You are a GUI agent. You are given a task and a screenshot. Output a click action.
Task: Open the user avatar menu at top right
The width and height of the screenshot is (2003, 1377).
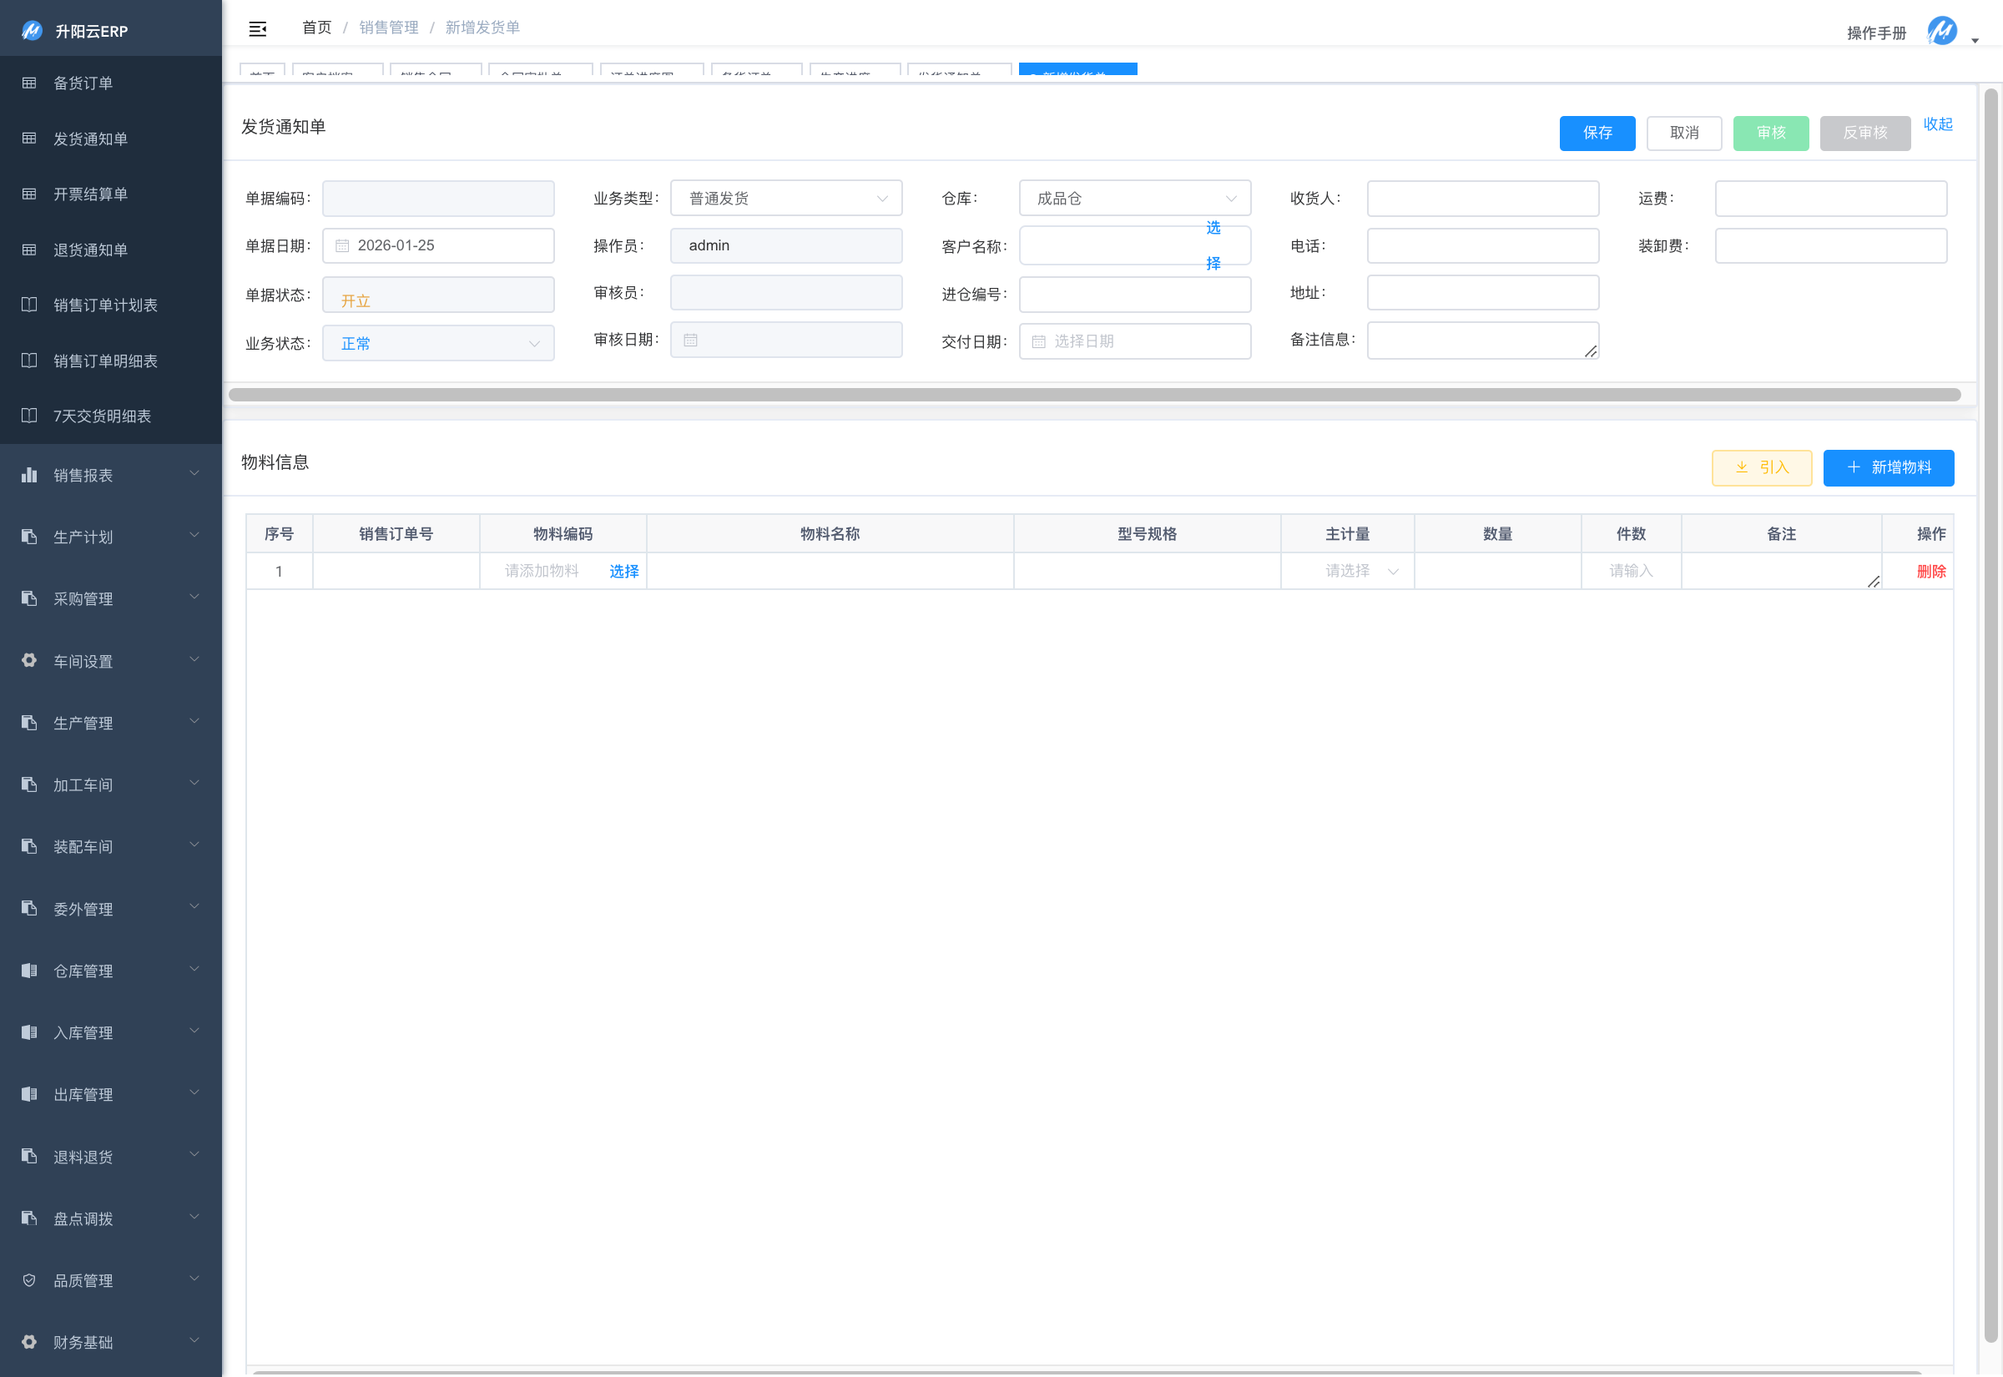click(1942, 32)
